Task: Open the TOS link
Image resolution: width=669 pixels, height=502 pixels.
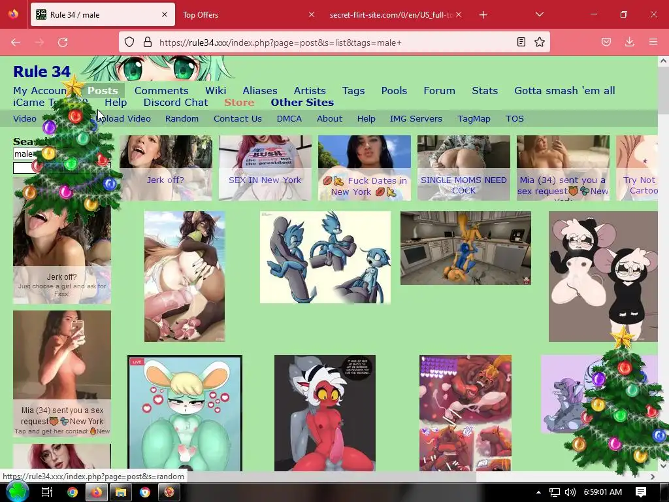Action: [x=515, y=119]
